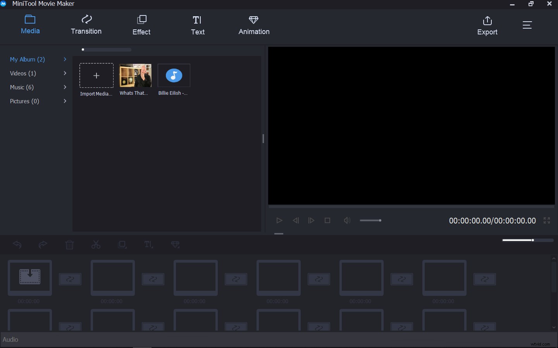Open the effect diamond icon above timeline
The height and width of the screenshot is (348, 558).
pos(175,245)
